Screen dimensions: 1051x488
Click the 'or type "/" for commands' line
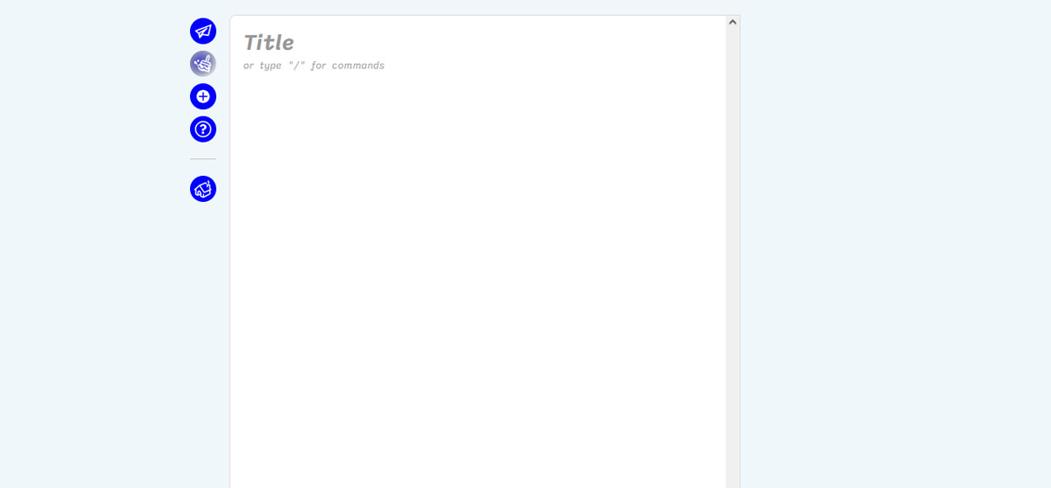pos(314,66)
